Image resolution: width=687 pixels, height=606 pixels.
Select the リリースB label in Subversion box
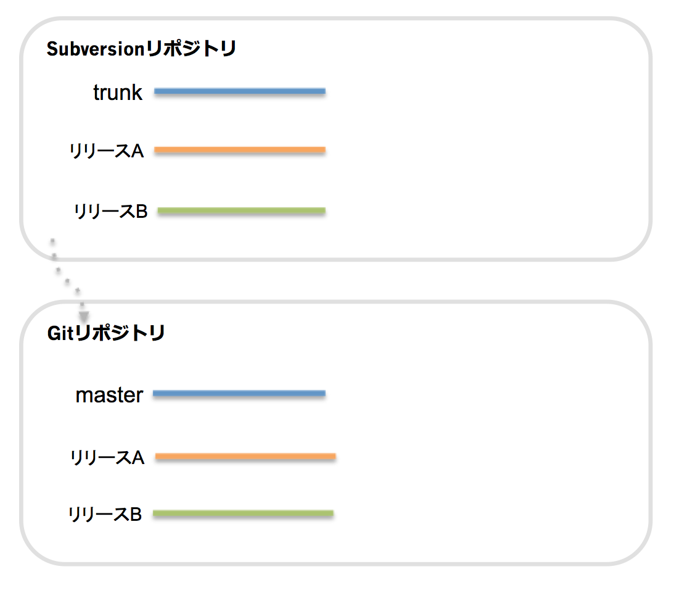point(110,211)
